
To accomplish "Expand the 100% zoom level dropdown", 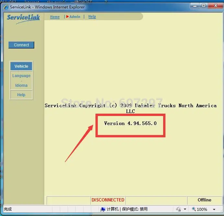I will [x=214, y=210].
